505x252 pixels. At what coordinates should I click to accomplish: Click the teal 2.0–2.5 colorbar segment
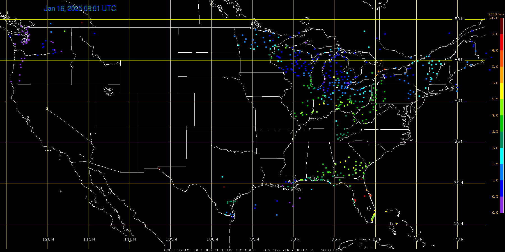click(501, 140)
